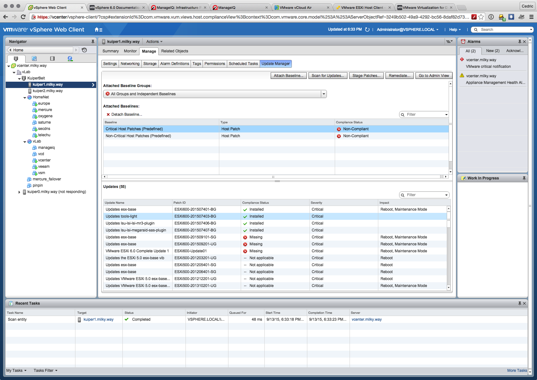Pin the Recent Tasks panel
Viewport: 537px width, 380px height.
click(520, 303)
